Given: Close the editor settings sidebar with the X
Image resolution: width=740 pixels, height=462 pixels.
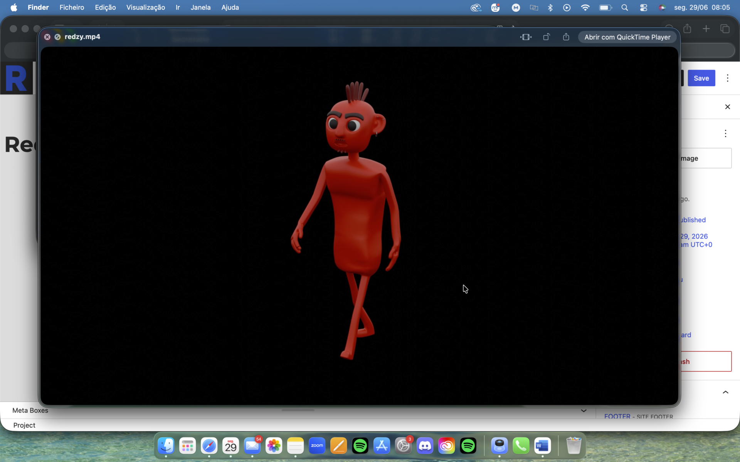Looking at the screenshot, I should click(727, 107).
